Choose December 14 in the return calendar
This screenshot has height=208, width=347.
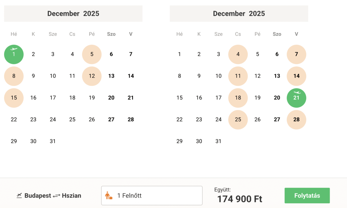[x=296, y=76]
